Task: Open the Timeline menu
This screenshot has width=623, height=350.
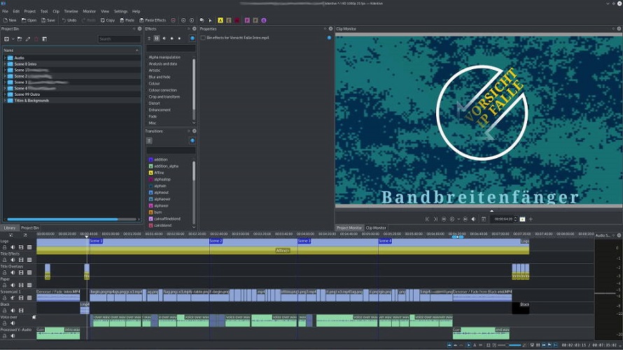Action: tap(71, 11)
